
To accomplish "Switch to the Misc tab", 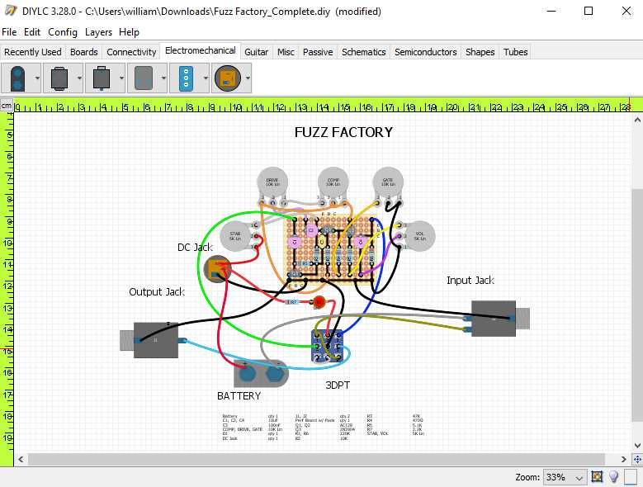I will point(286,52).
